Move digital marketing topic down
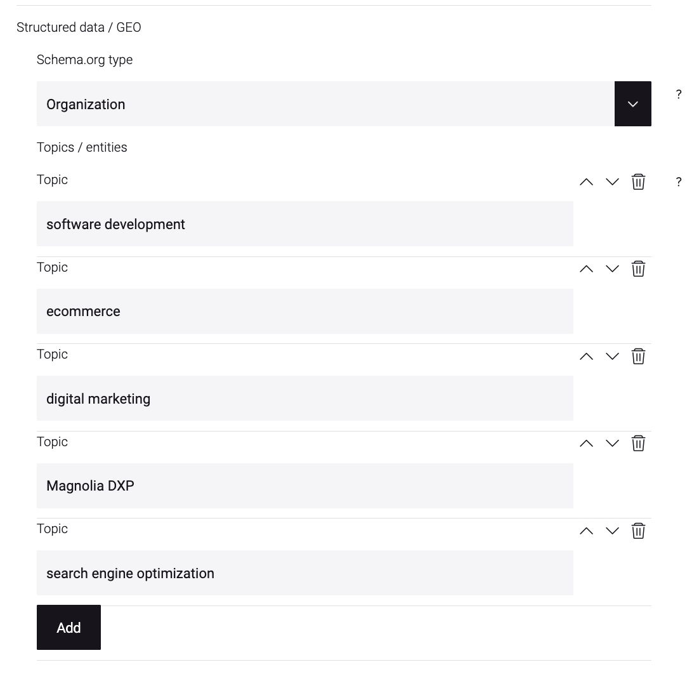Viewport: 699px width, 674px height. pos(612,357)
